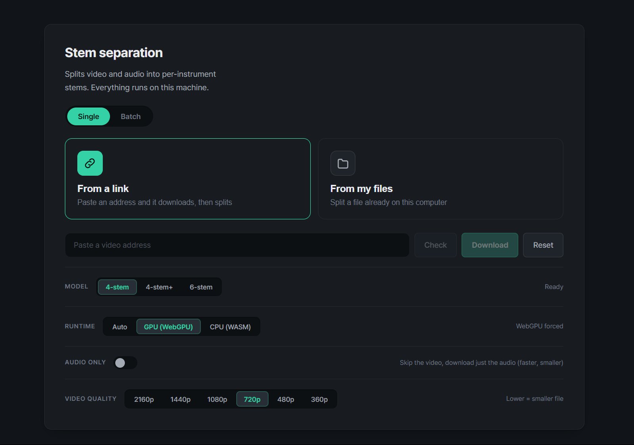Set runtime to GPU (WebGPU)
Viewport: 634px width, 445px height.
click(168, 327)
